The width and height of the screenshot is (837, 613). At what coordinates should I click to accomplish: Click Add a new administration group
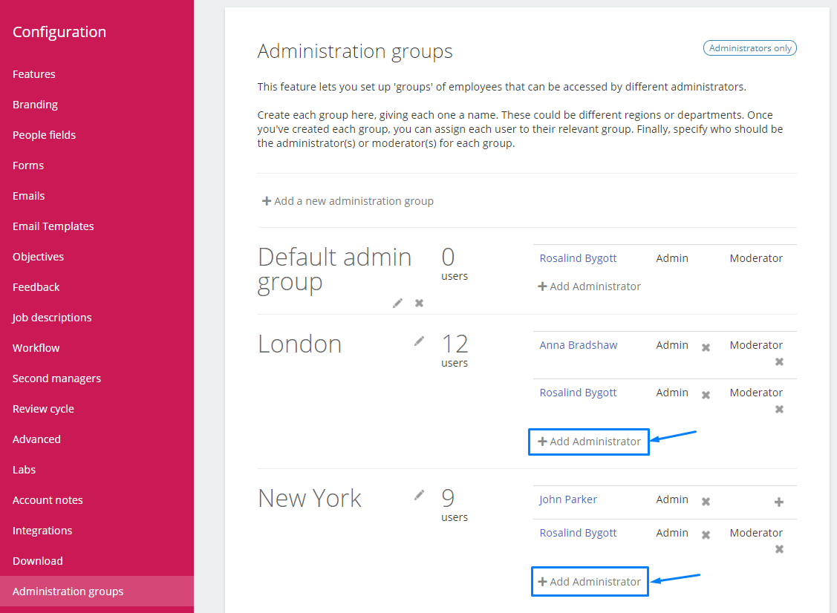click(x=348, y=201)
